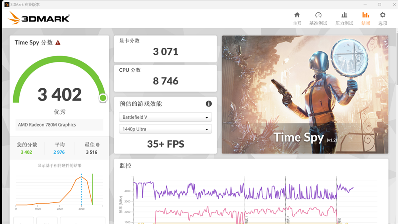Click the 显示基于相同硬件的结果 caption
398x224 pixels.
point(60,166)
